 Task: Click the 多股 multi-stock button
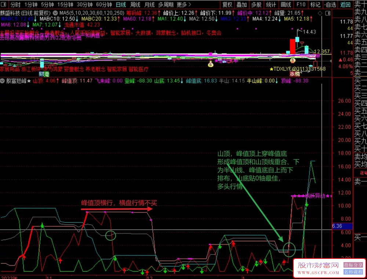tap(256, 4)
